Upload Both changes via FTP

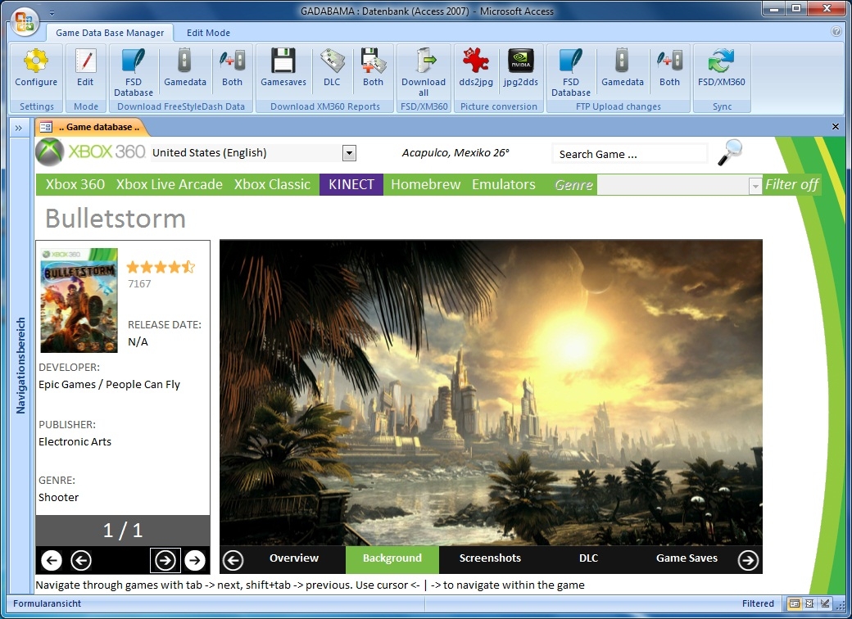pyautogui.click(x=669, y=68)
